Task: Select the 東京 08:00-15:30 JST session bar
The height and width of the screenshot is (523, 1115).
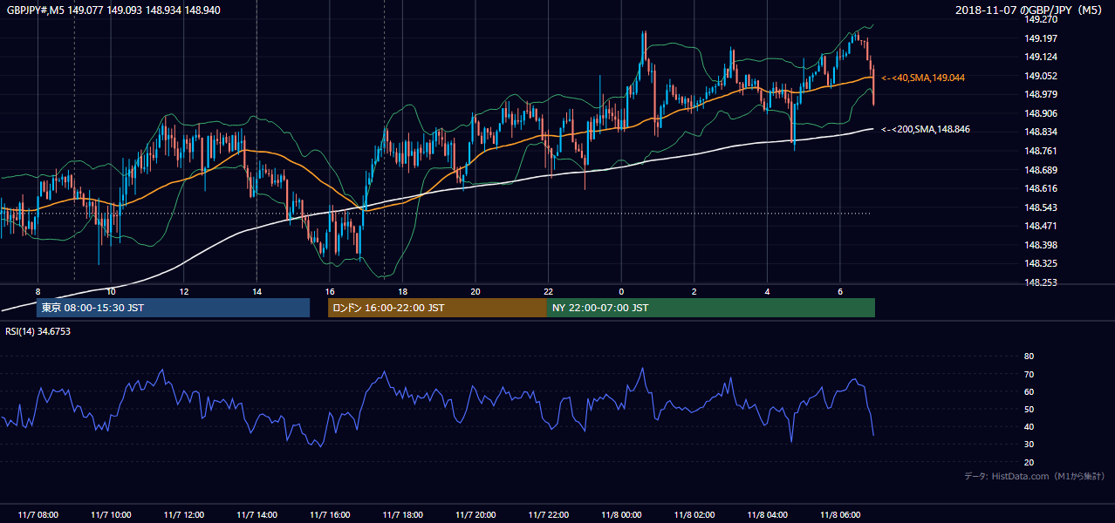Action: click(173, 308)
